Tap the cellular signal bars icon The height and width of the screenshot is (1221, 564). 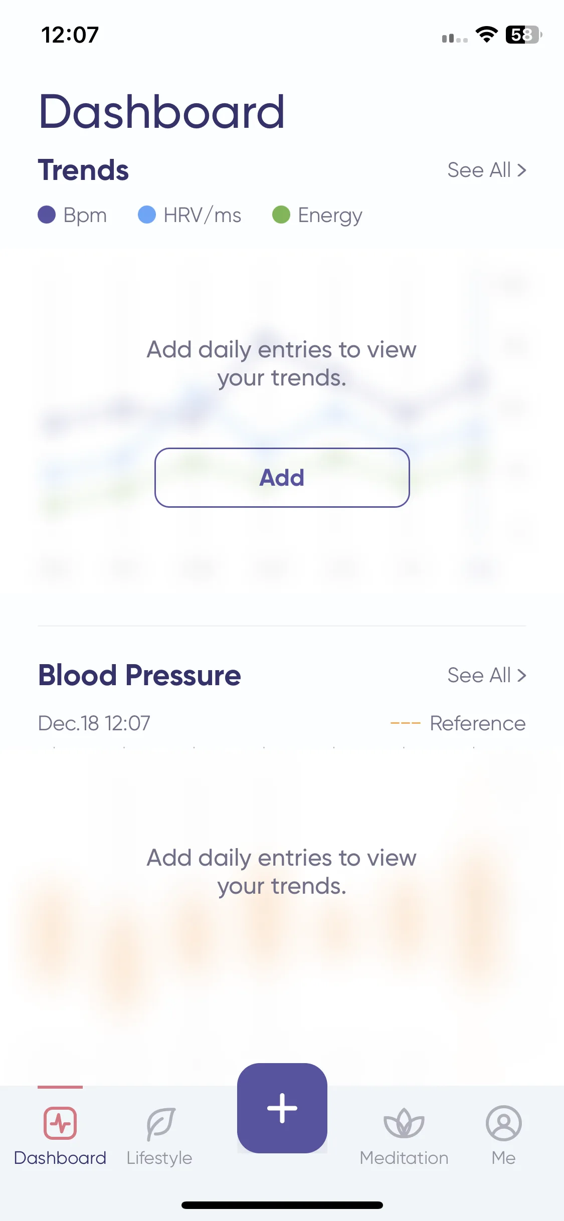(x=455, y=38)
